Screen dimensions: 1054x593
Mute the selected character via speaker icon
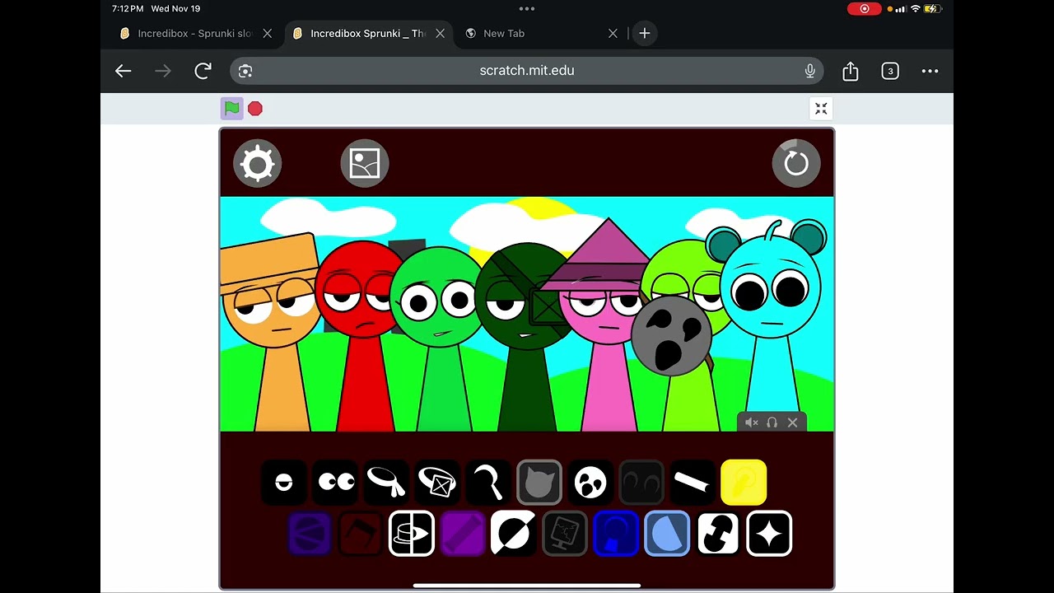point(751,423)
